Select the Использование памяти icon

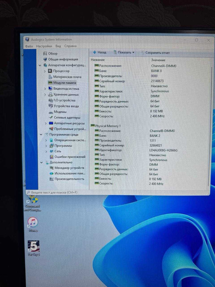(52, 173)
